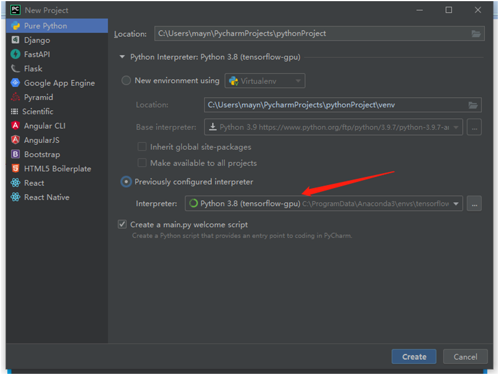Open the Virtualenv environment dropdown
The width and height of the screenshot is (499, 375).
pyautogui.click(x=265, y=81)
